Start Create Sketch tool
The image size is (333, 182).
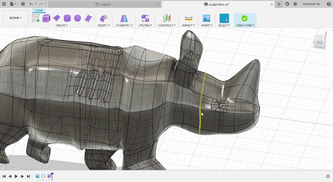36,18
